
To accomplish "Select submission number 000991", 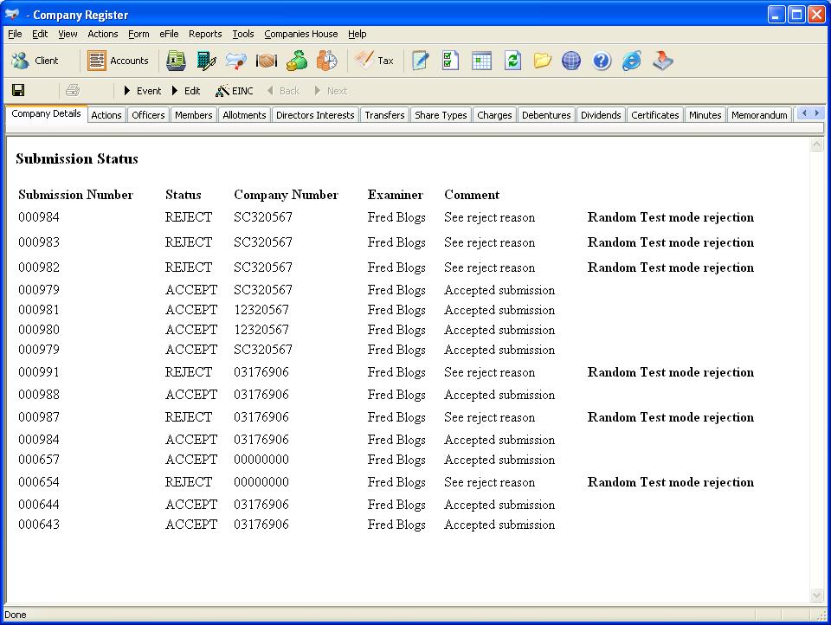I will [39, 372].
